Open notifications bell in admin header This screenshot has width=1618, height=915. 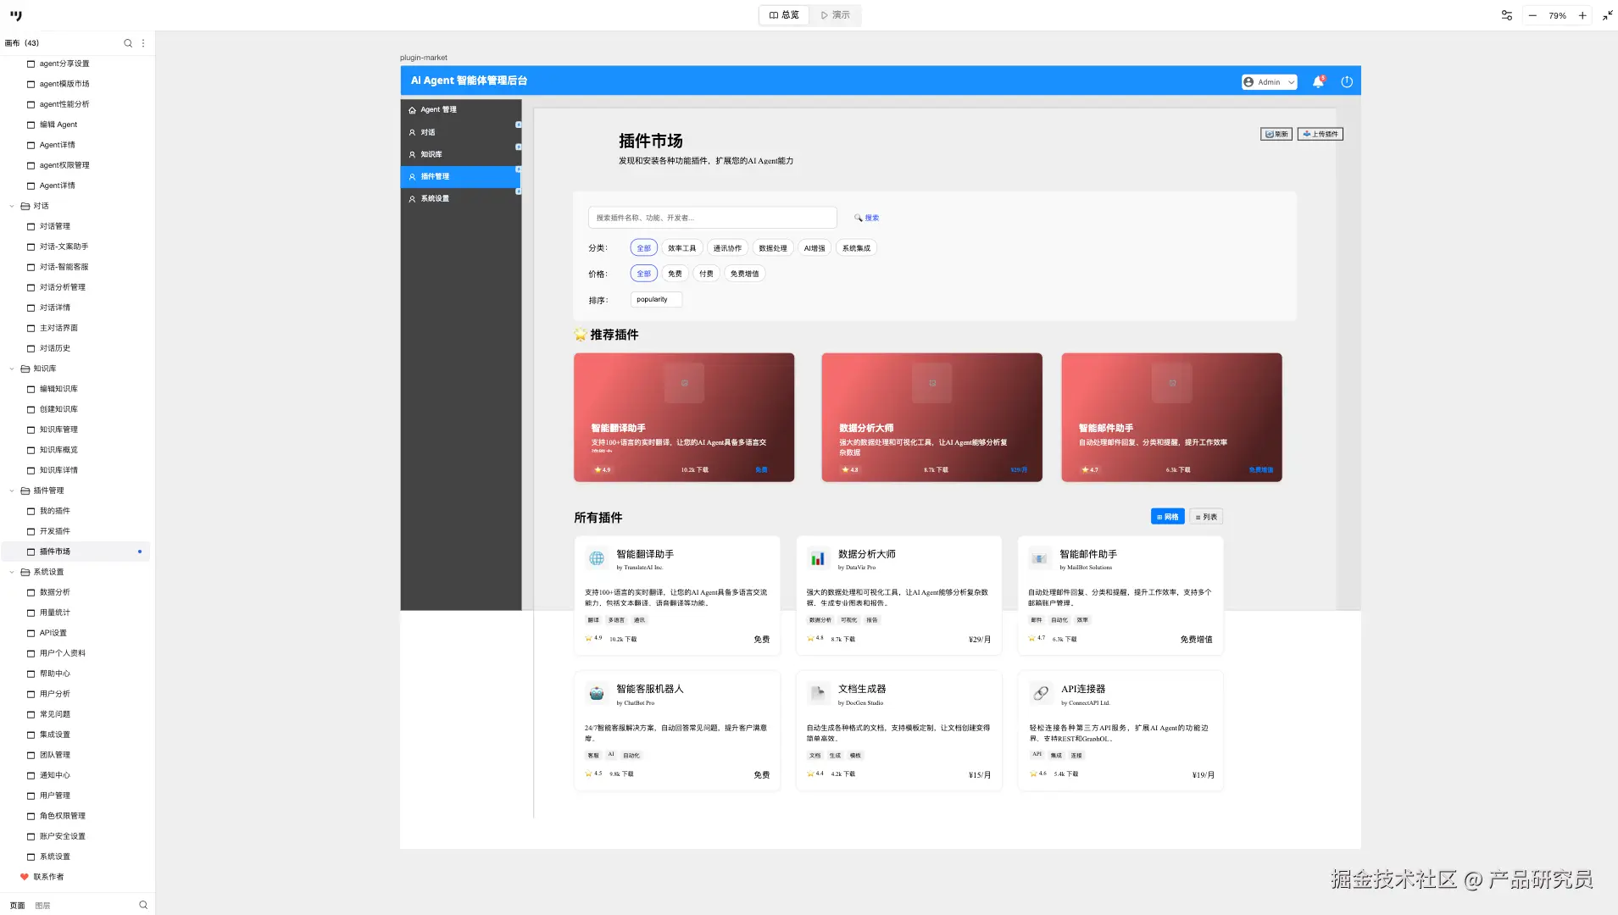pyautogui.click(x=1318, y=82)
